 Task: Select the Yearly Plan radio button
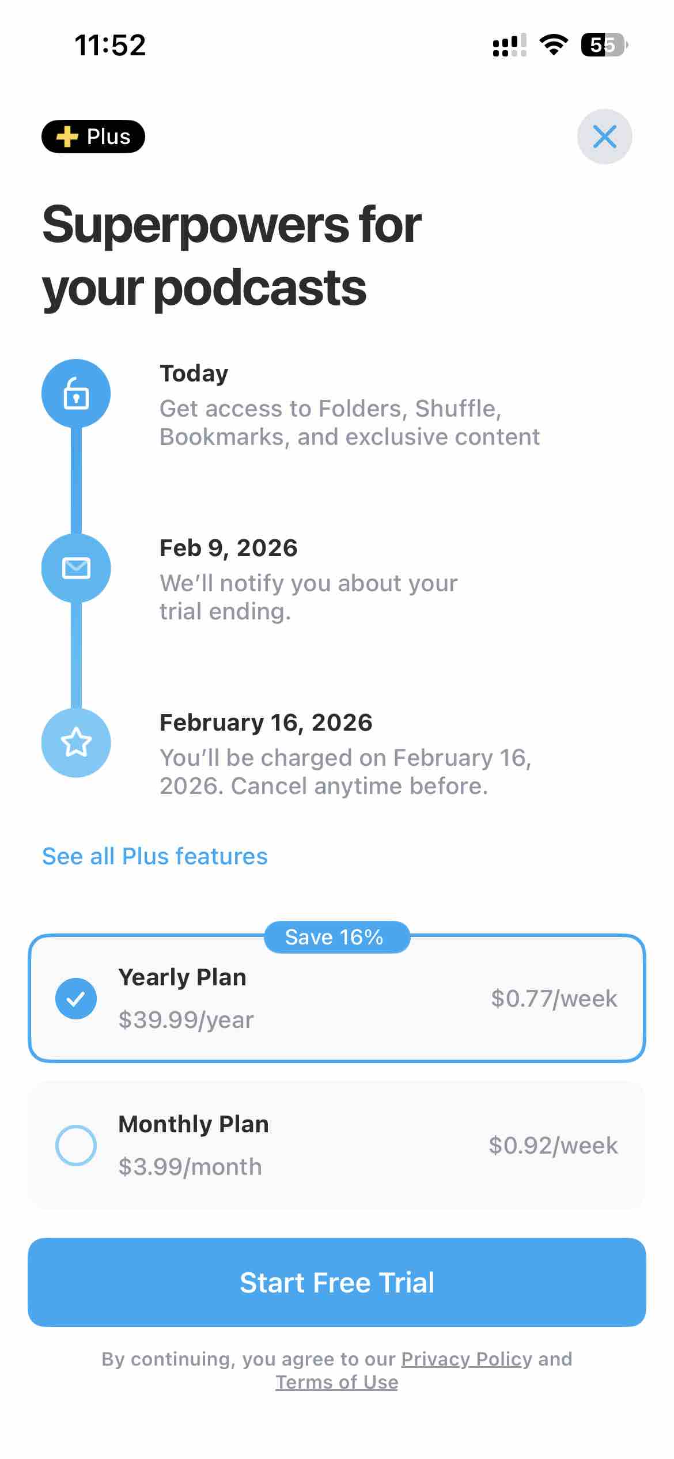pyautogui.click(x=76, y=999)
